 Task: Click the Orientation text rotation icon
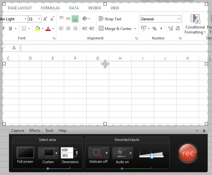(85, 18)
